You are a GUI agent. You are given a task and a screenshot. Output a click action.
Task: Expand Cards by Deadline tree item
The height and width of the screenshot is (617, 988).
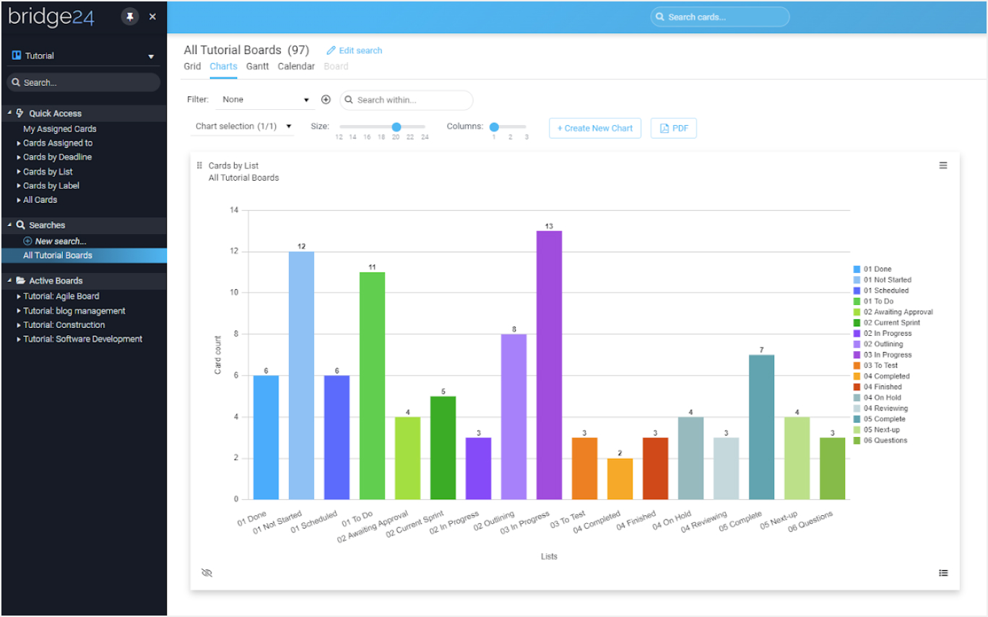pos(19,157)
